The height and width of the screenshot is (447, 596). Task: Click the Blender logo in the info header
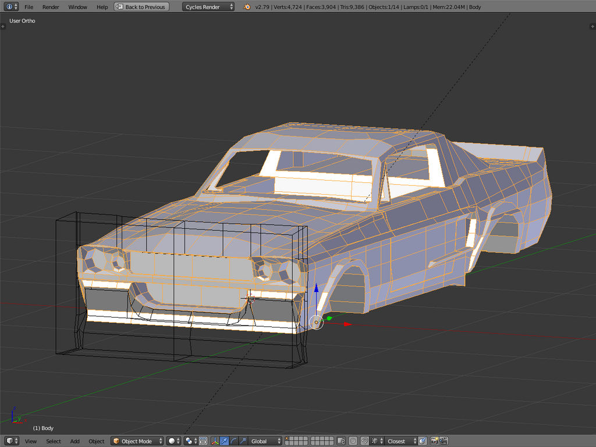click(x=247, y=7)
